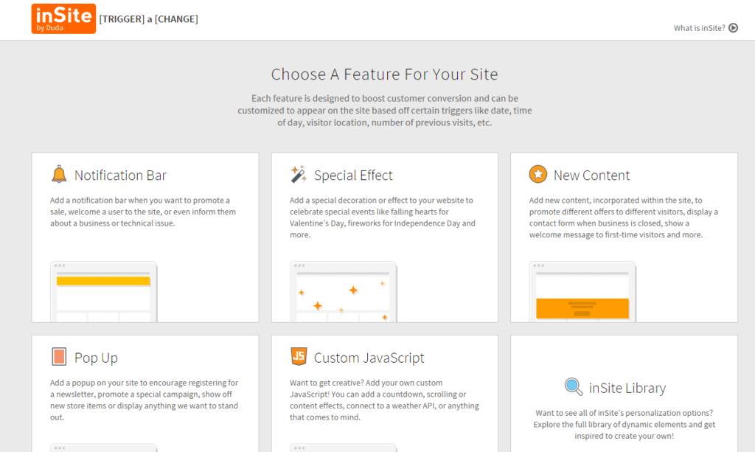Click the Special Effect magic wand icon
Image resolution: width=755 pixels, height=452 pixels.
tap(299, 174)
